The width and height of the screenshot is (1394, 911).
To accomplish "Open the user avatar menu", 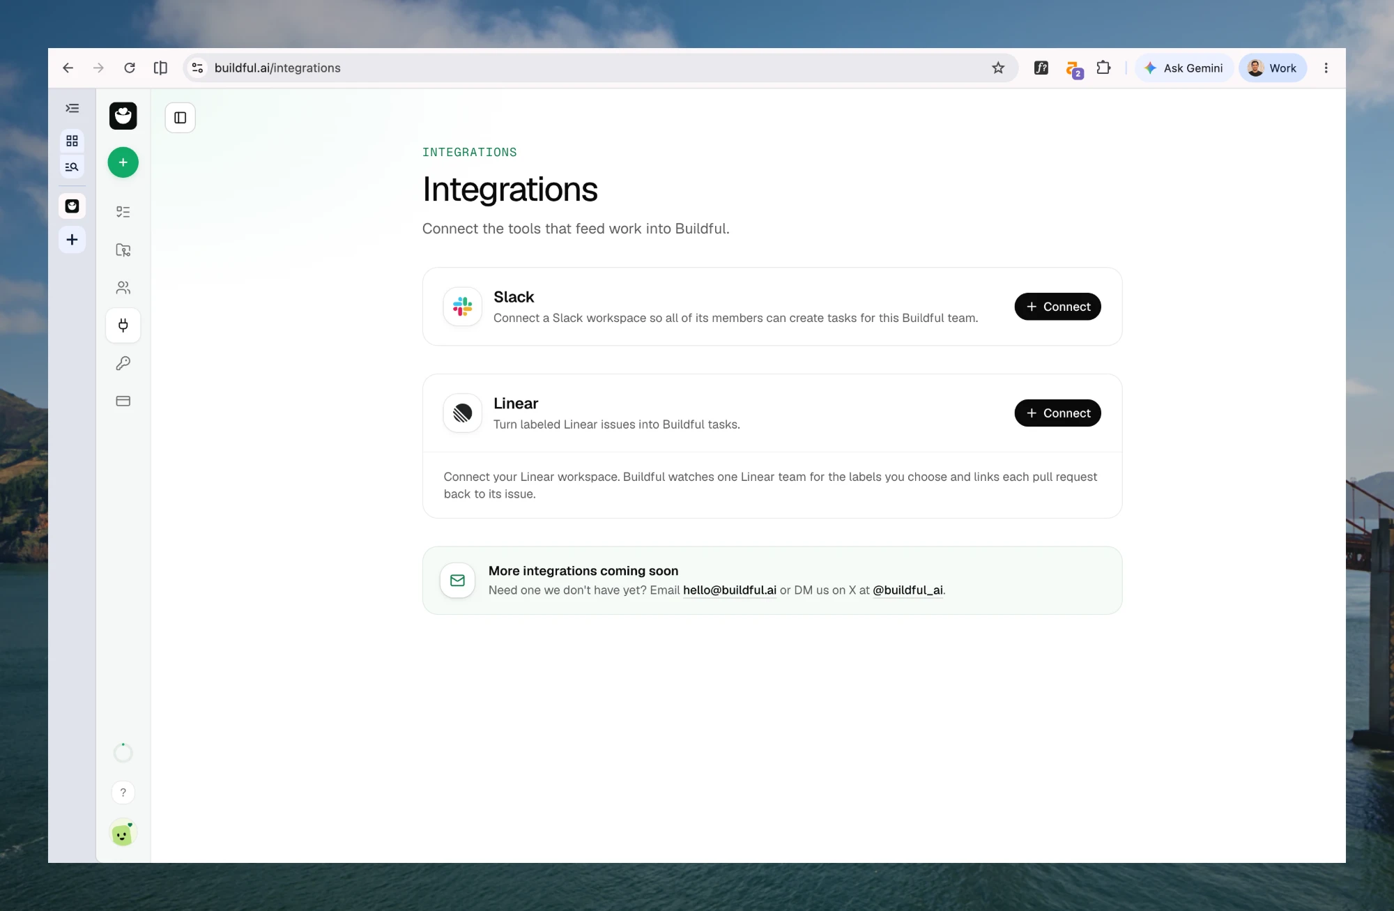I will point(123,833).
